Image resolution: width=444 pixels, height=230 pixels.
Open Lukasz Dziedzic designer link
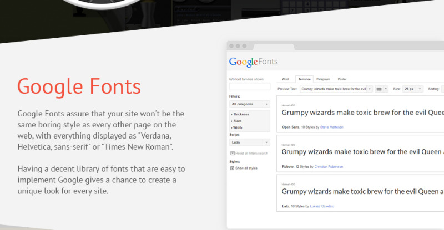[x=322, y=206]
